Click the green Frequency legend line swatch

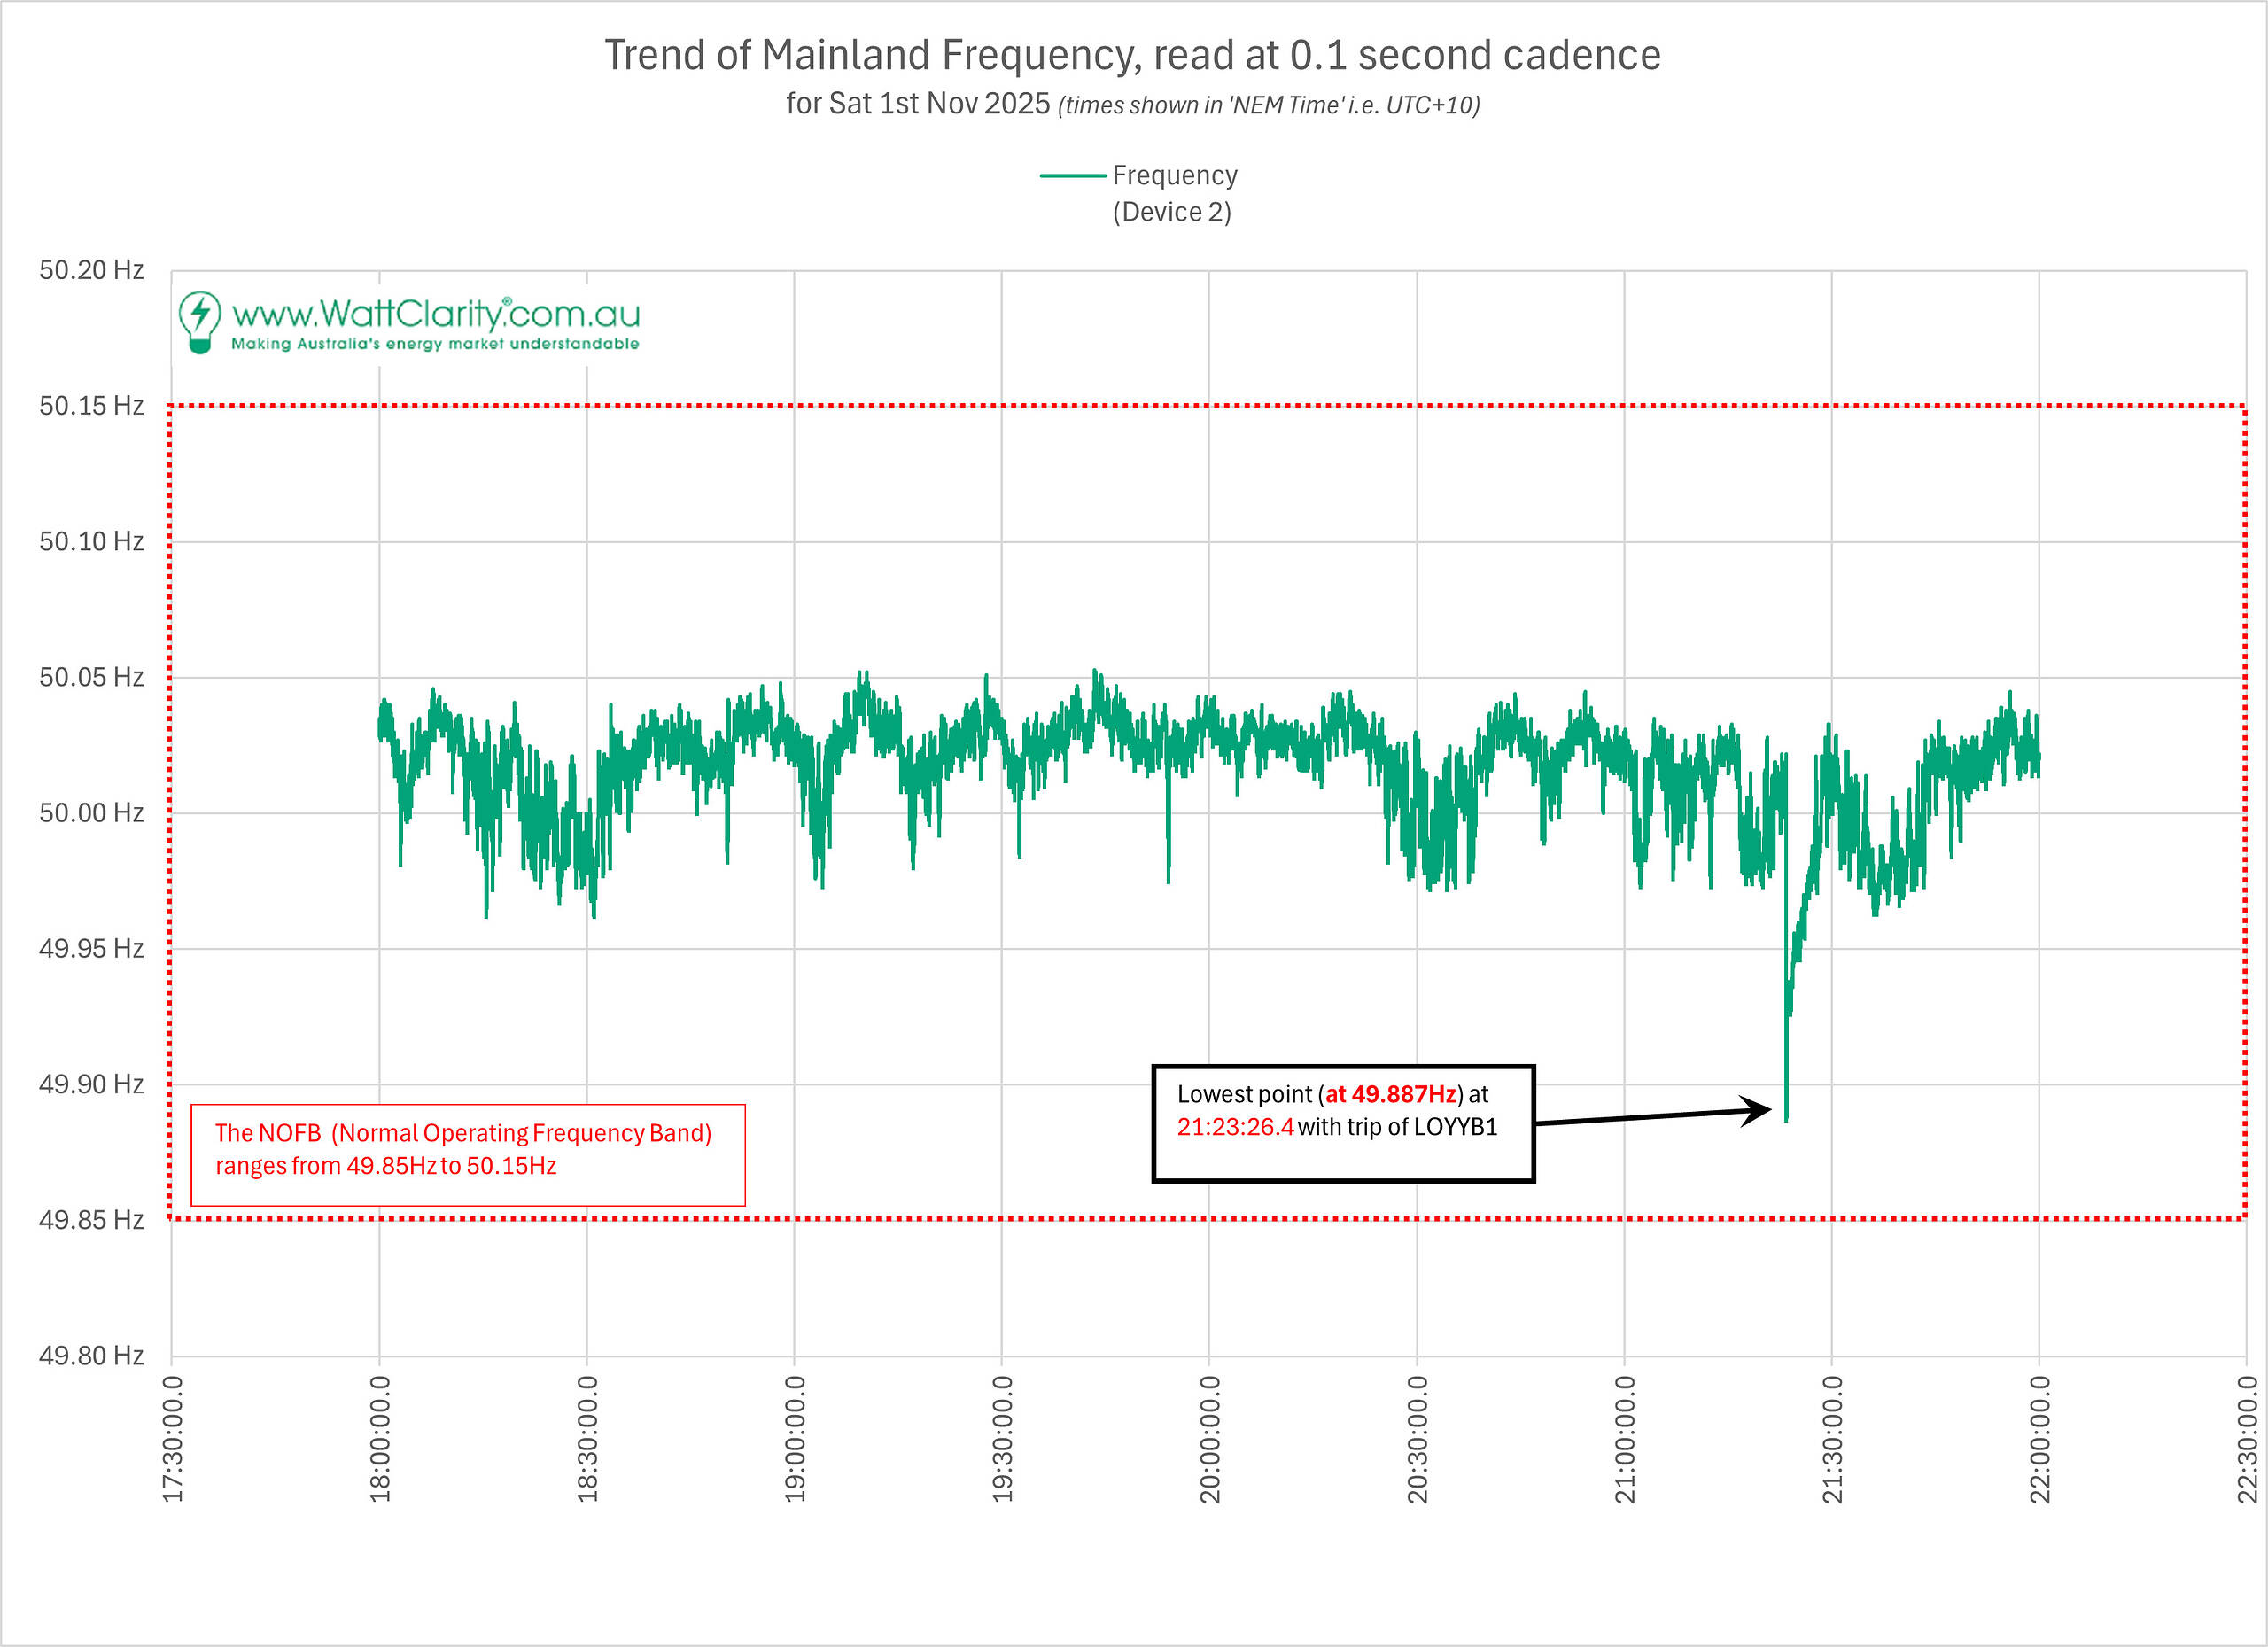[x=1072, y=176]
